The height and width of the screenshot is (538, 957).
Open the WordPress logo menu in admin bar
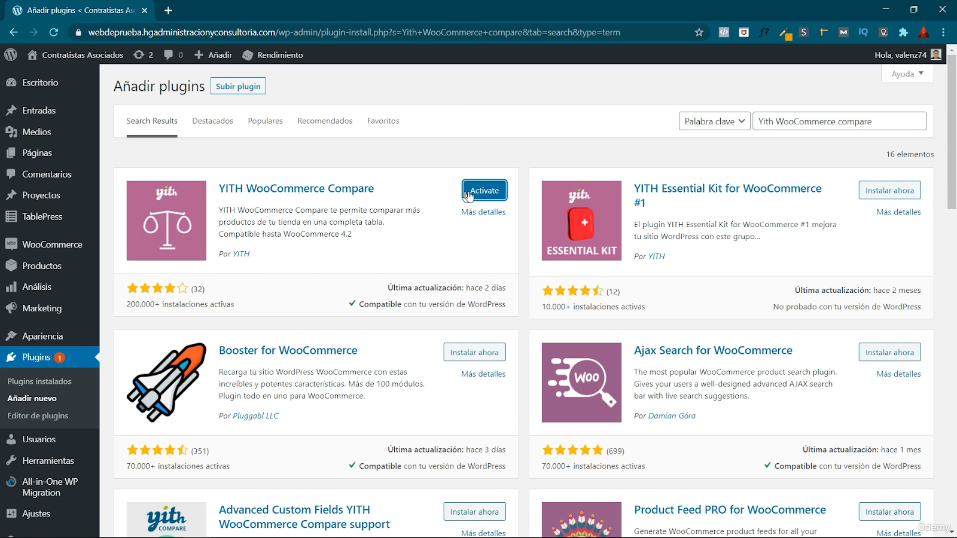coord(11,54)
